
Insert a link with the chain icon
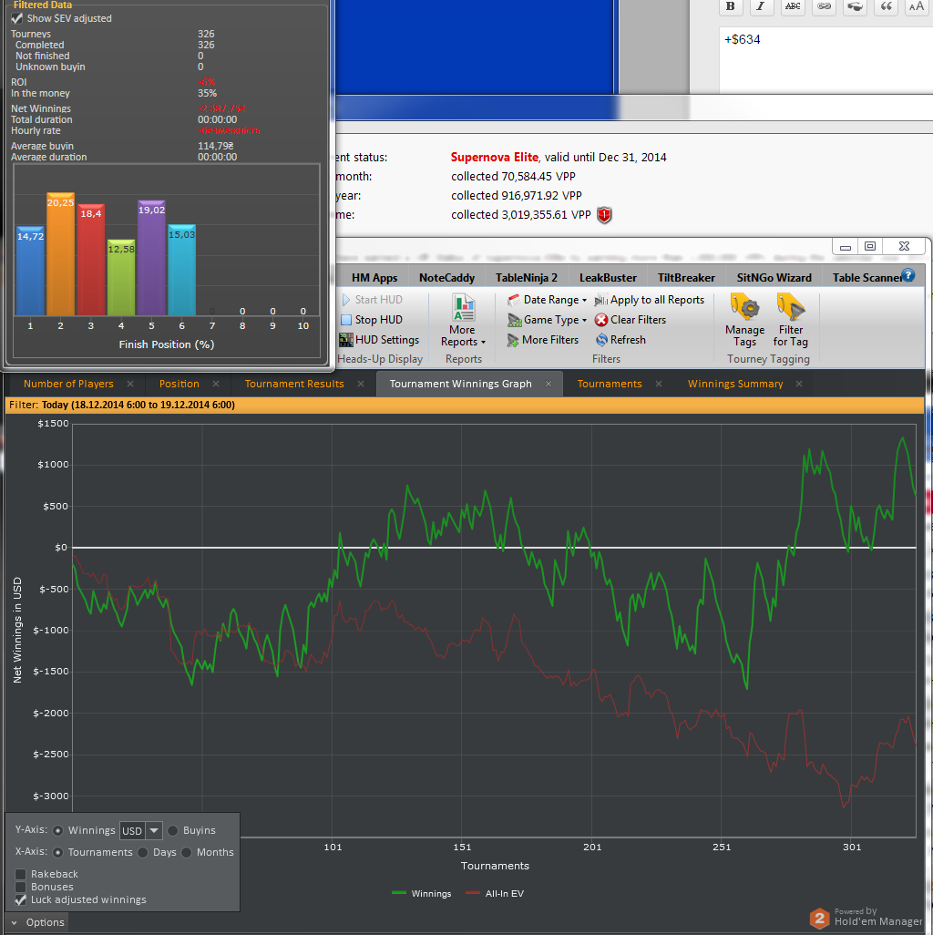click(824, 6)
